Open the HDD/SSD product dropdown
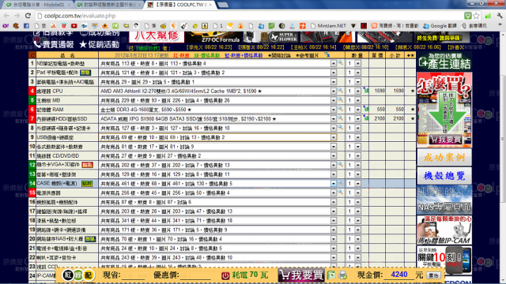Viewport: 506px width, 284px height. coord(334,119)
